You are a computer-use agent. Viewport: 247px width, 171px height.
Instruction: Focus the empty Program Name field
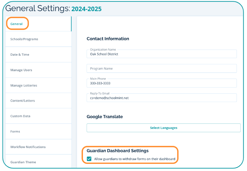pyautogui.click(x=162, y=68)
